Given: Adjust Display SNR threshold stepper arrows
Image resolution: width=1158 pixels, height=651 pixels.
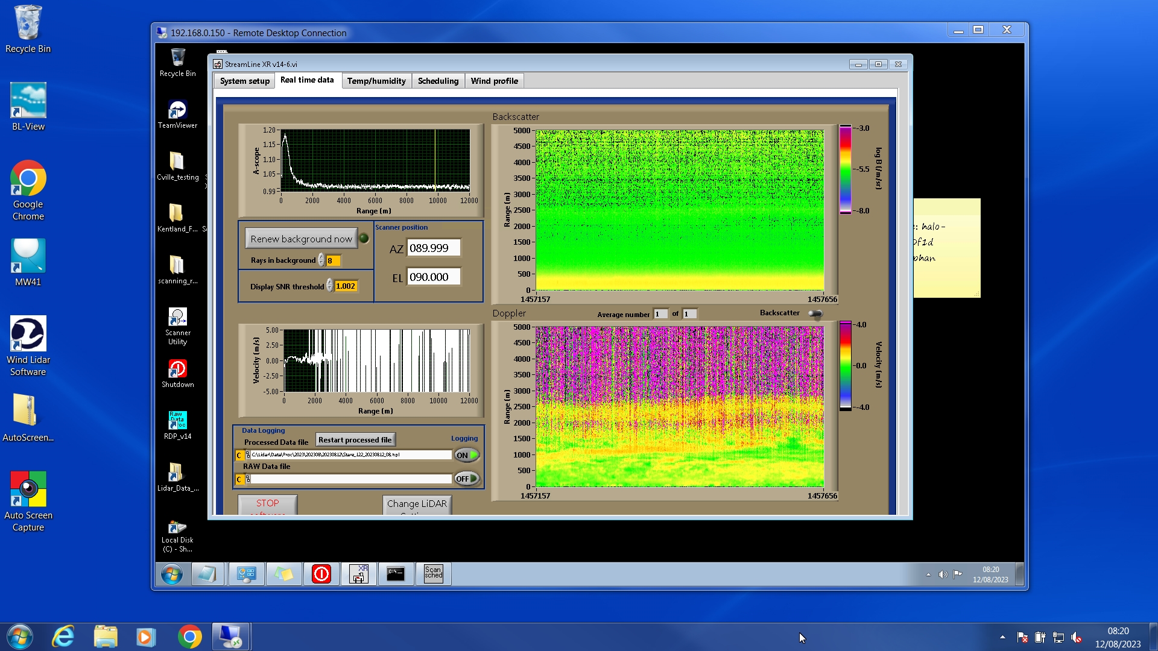Looking at the screenshot, I should click(x=330, y=286).
